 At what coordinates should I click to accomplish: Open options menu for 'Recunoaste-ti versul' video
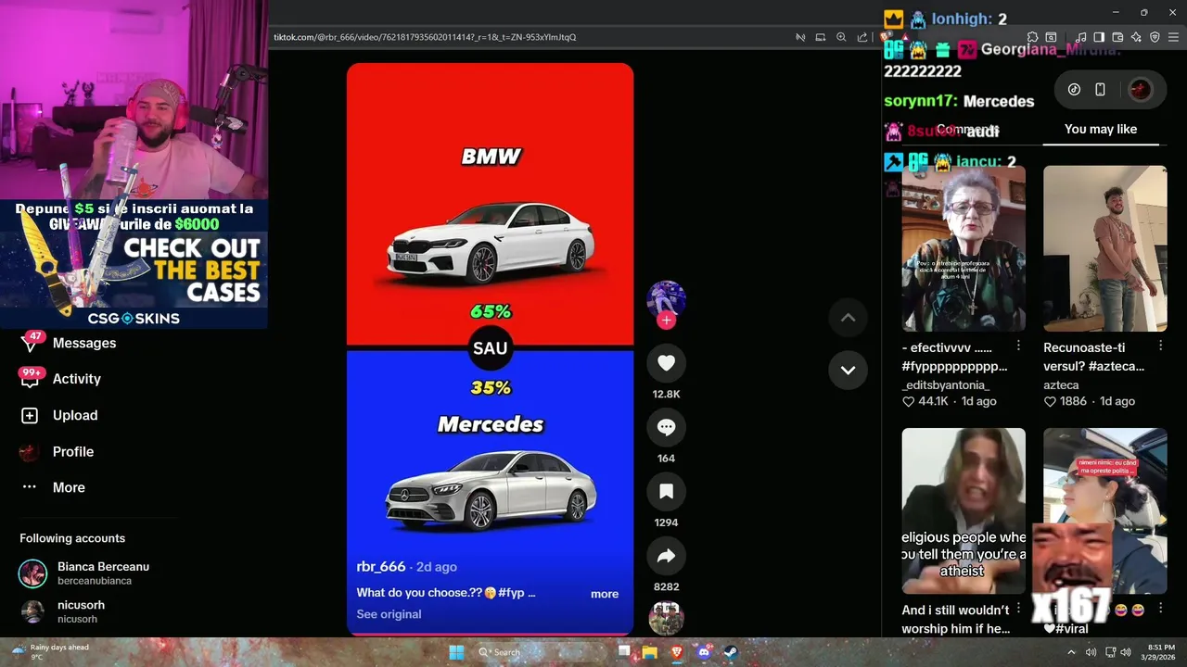coord(1160,345)
